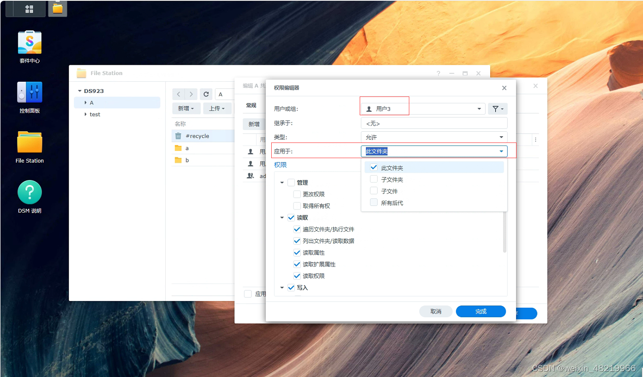Screen dimensions: 643x377
Task: Collapse the 应用于 dropdown arrow
Action: 501,151
